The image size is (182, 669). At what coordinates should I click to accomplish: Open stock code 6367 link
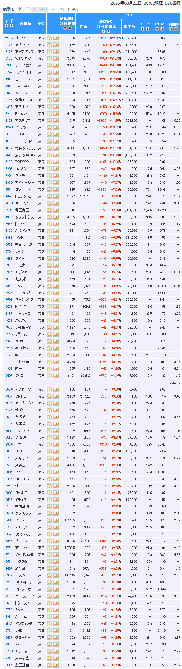point(9,541)
